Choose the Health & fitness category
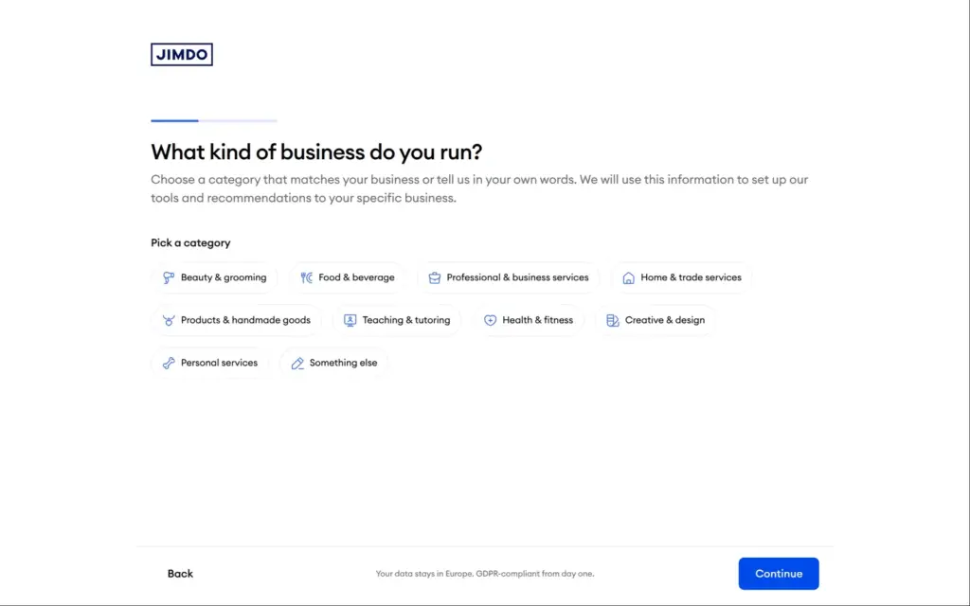This screenshot has height=606, width=970. click(529, 320)
